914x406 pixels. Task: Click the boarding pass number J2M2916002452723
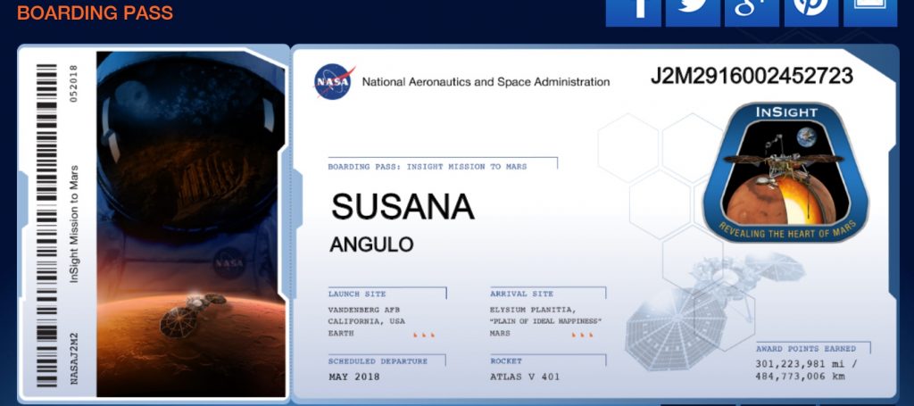[752, 76]
